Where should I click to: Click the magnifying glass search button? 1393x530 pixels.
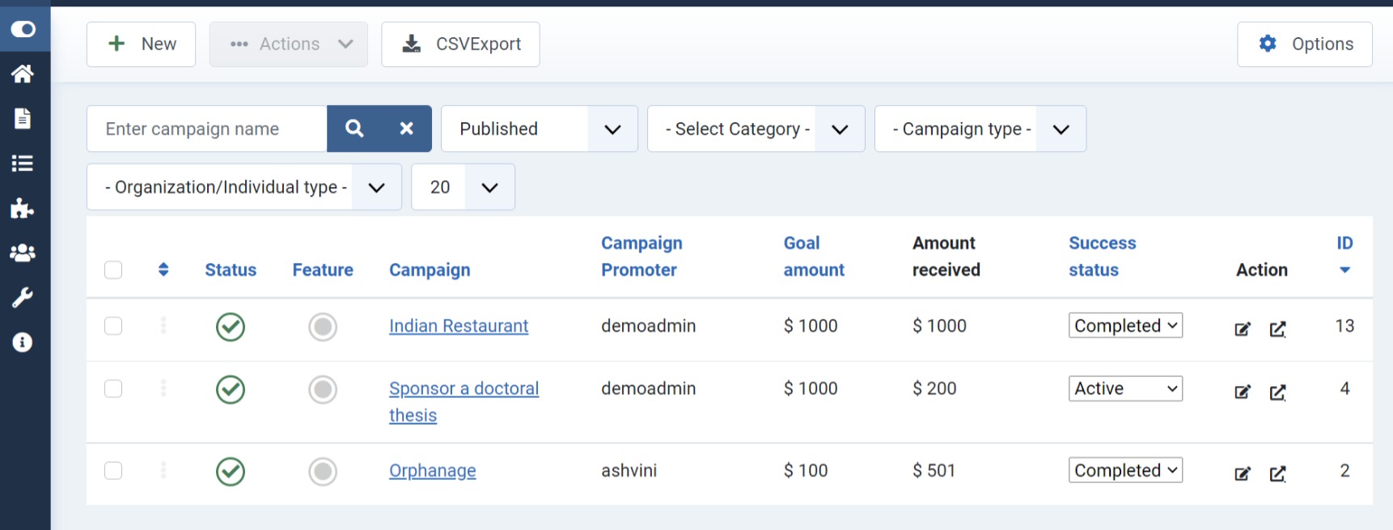point(354,129)
